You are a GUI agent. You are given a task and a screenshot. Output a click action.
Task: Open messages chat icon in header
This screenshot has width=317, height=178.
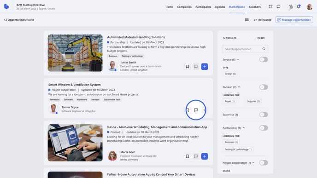coord(278,6)
